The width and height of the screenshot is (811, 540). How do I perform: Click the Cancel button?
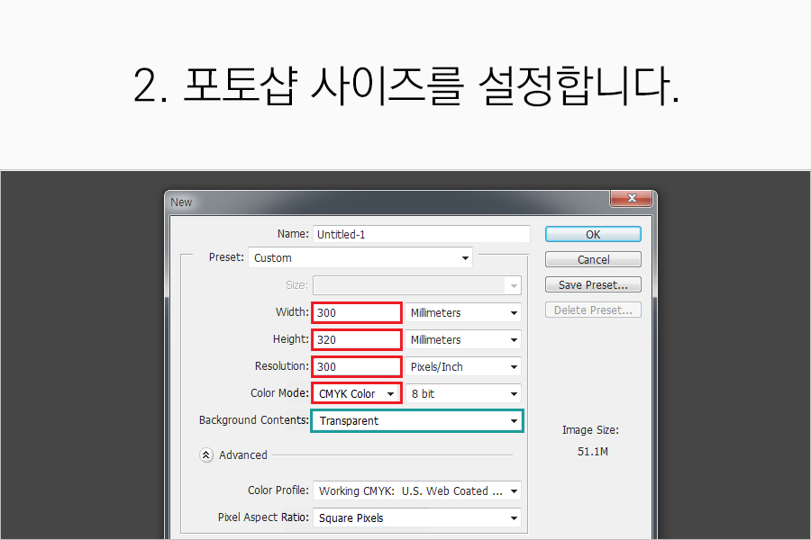[593, 259]
